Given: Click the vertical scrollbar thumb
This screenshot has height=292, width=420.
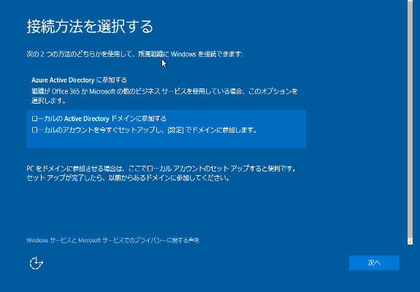Looking at the screenshot, I should click(410, 119).
